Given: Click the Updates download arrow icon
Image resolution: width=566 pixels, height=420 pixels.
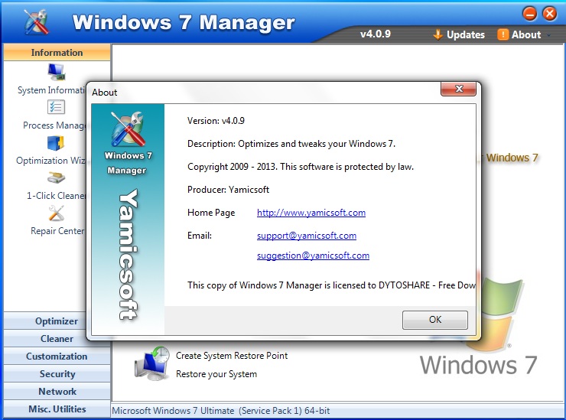Looking at the screenshot, I should (438, 34).
